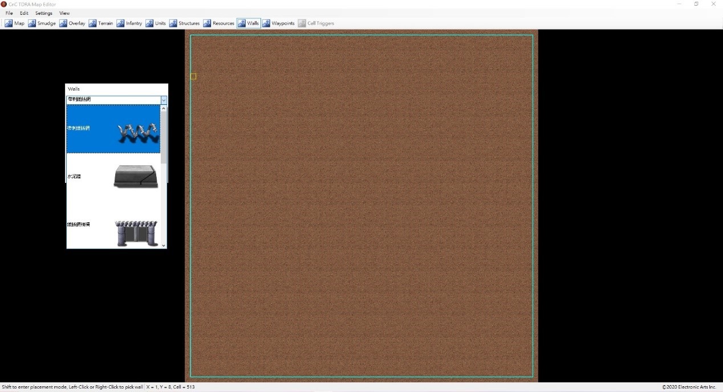
Task: Select the concrete wall block item
Action: [x=114, y=177]
